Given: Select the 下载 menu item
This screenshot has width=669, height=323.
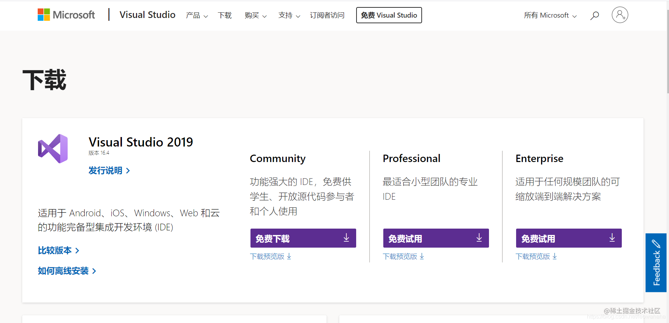Looking at the screenshot, I should click(x=225, y=15).
